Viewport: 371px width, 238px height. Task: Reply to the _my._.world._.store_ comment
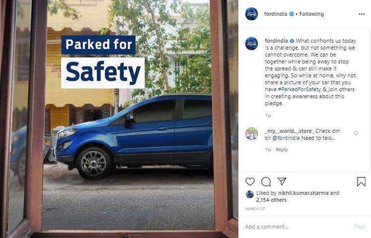coord(282,150)
